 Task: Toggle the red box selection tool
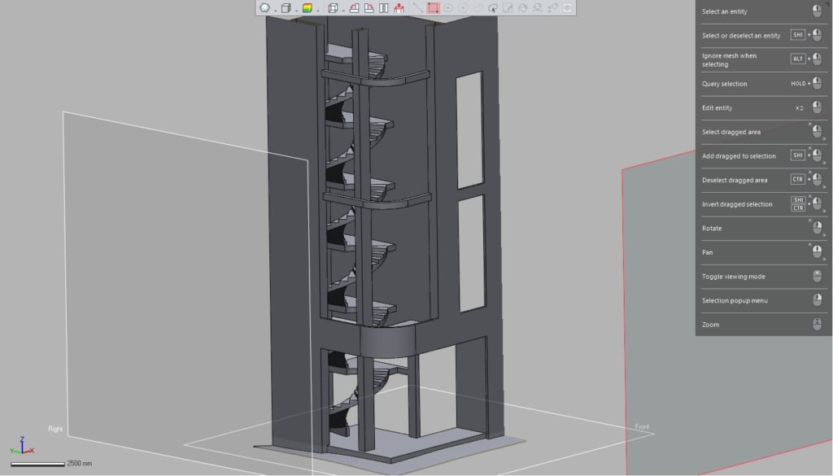click(x=433, y=8)
